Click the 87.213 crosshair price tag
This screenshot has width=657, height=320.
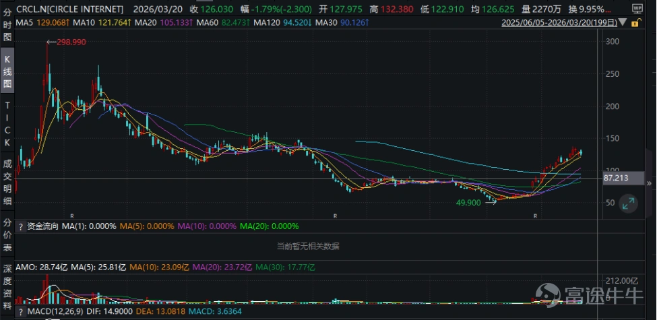tap(623, 179)
